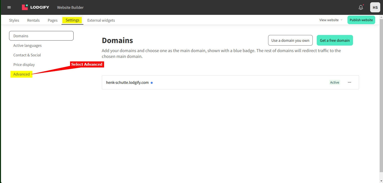Open Contact & Social settings
This screenshot has height=183, width=383.
click(x=27, y=55)
